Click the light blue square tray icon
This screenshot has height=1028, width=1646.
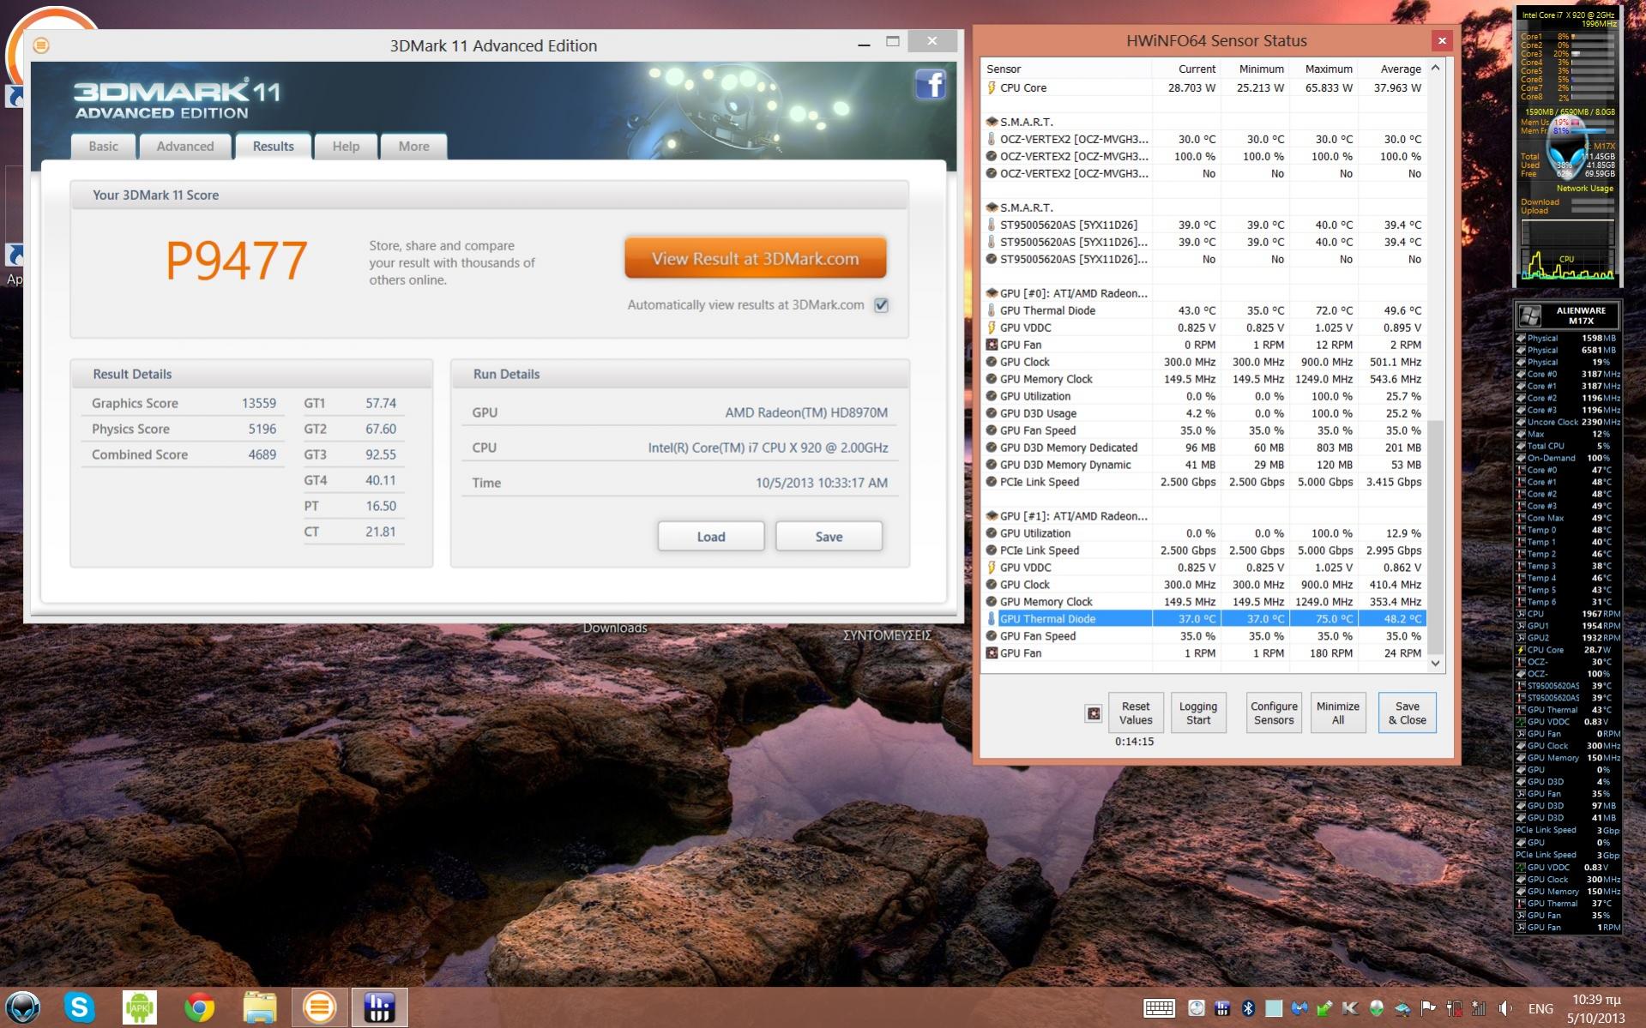click(x=1274, y=1008)
